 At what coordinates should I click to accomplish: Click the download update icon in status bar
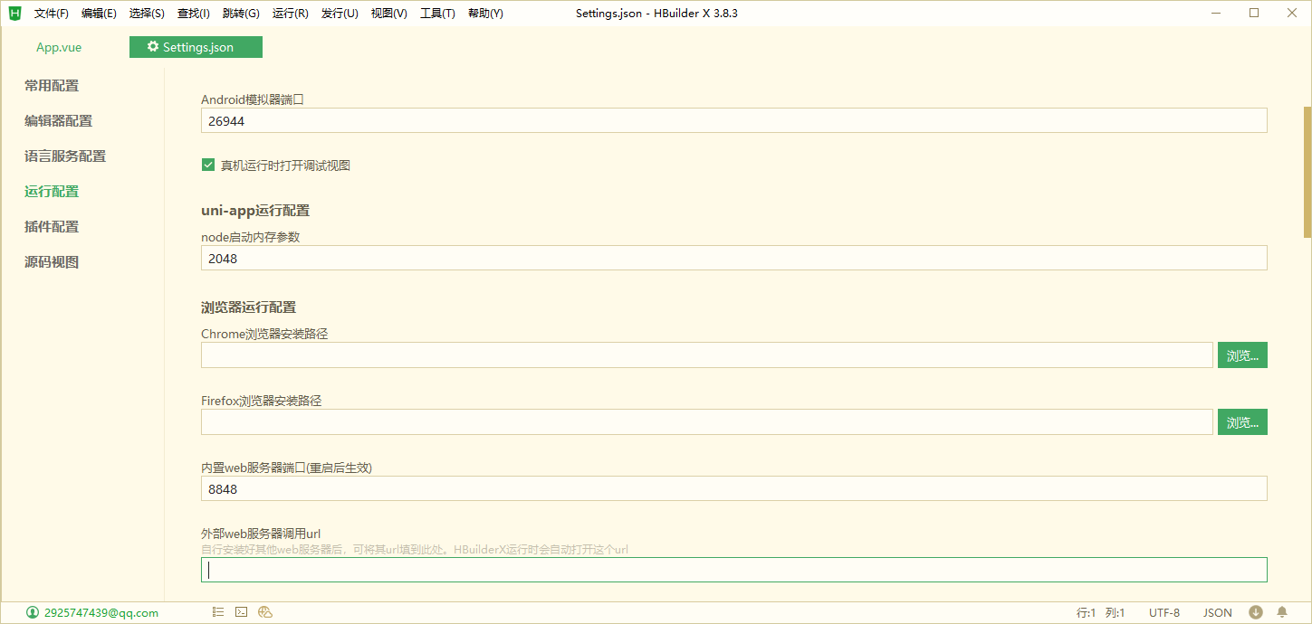(x=1256, y=612)
